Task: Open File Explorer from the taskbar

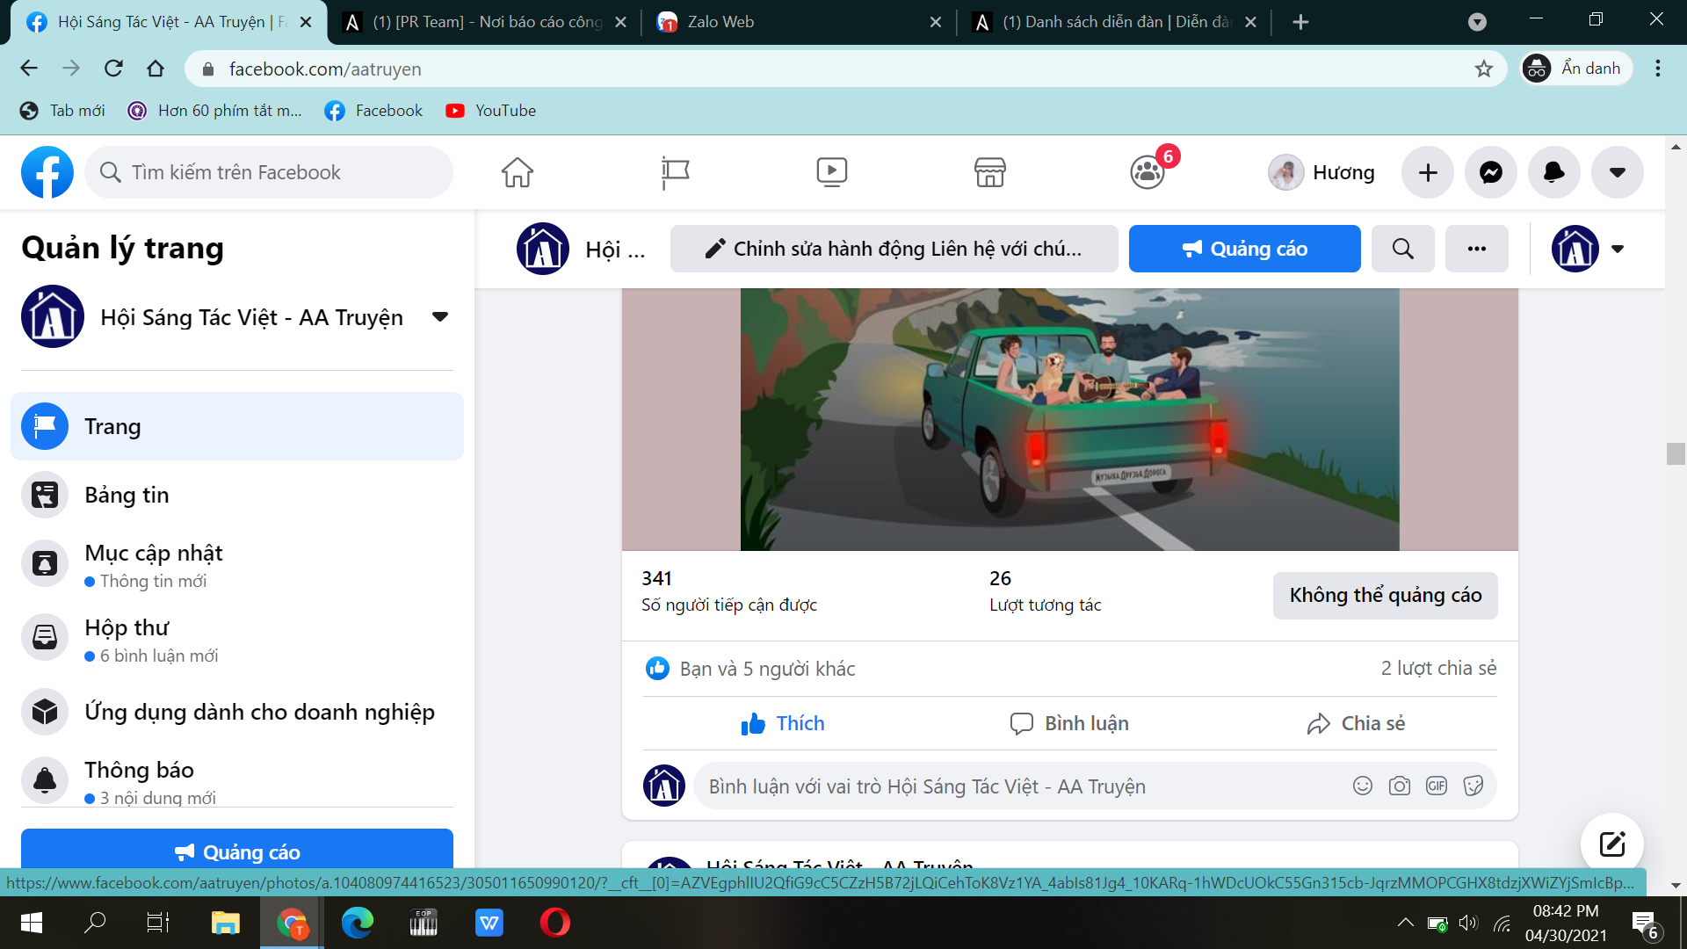Action: tap(225, 923)
